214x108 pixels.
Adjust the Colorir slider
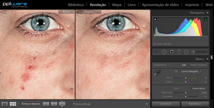(x=185, y=82)
